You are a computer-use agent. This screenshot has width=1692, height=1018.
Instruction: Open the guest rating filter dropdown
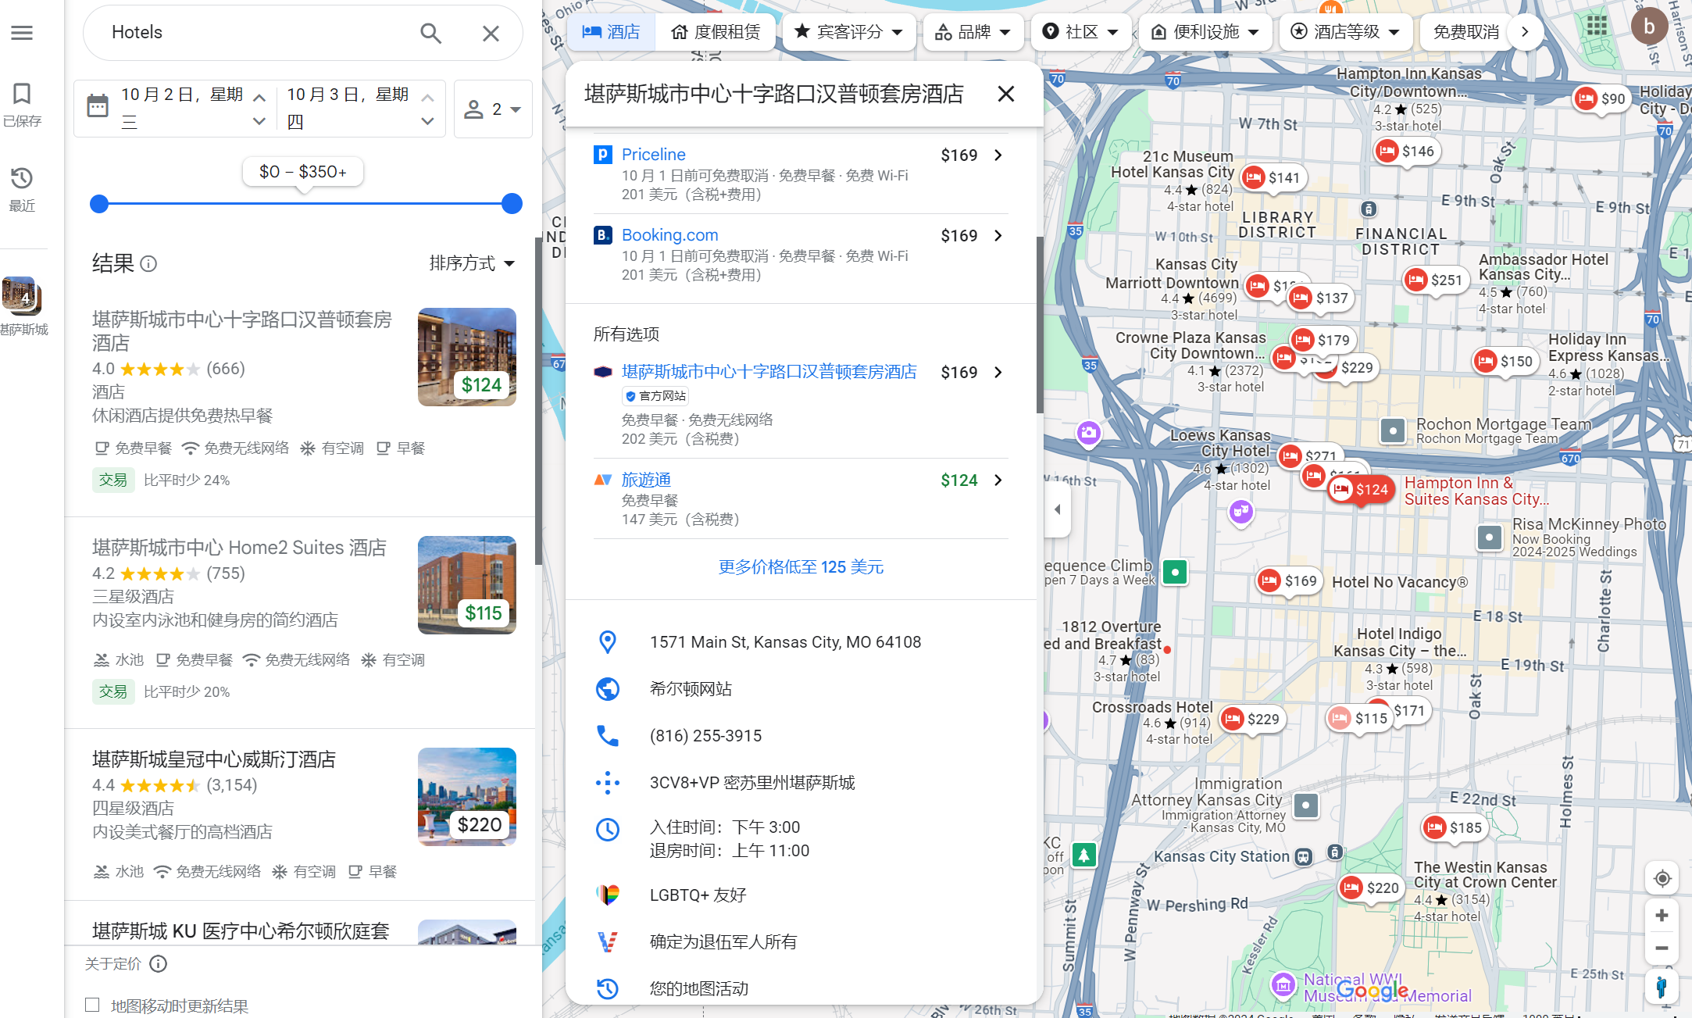point(849,32)
